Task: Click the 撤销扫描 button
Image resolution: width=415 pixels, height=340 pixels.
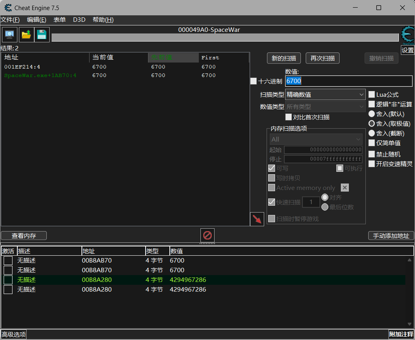Action: click(382, 58)
